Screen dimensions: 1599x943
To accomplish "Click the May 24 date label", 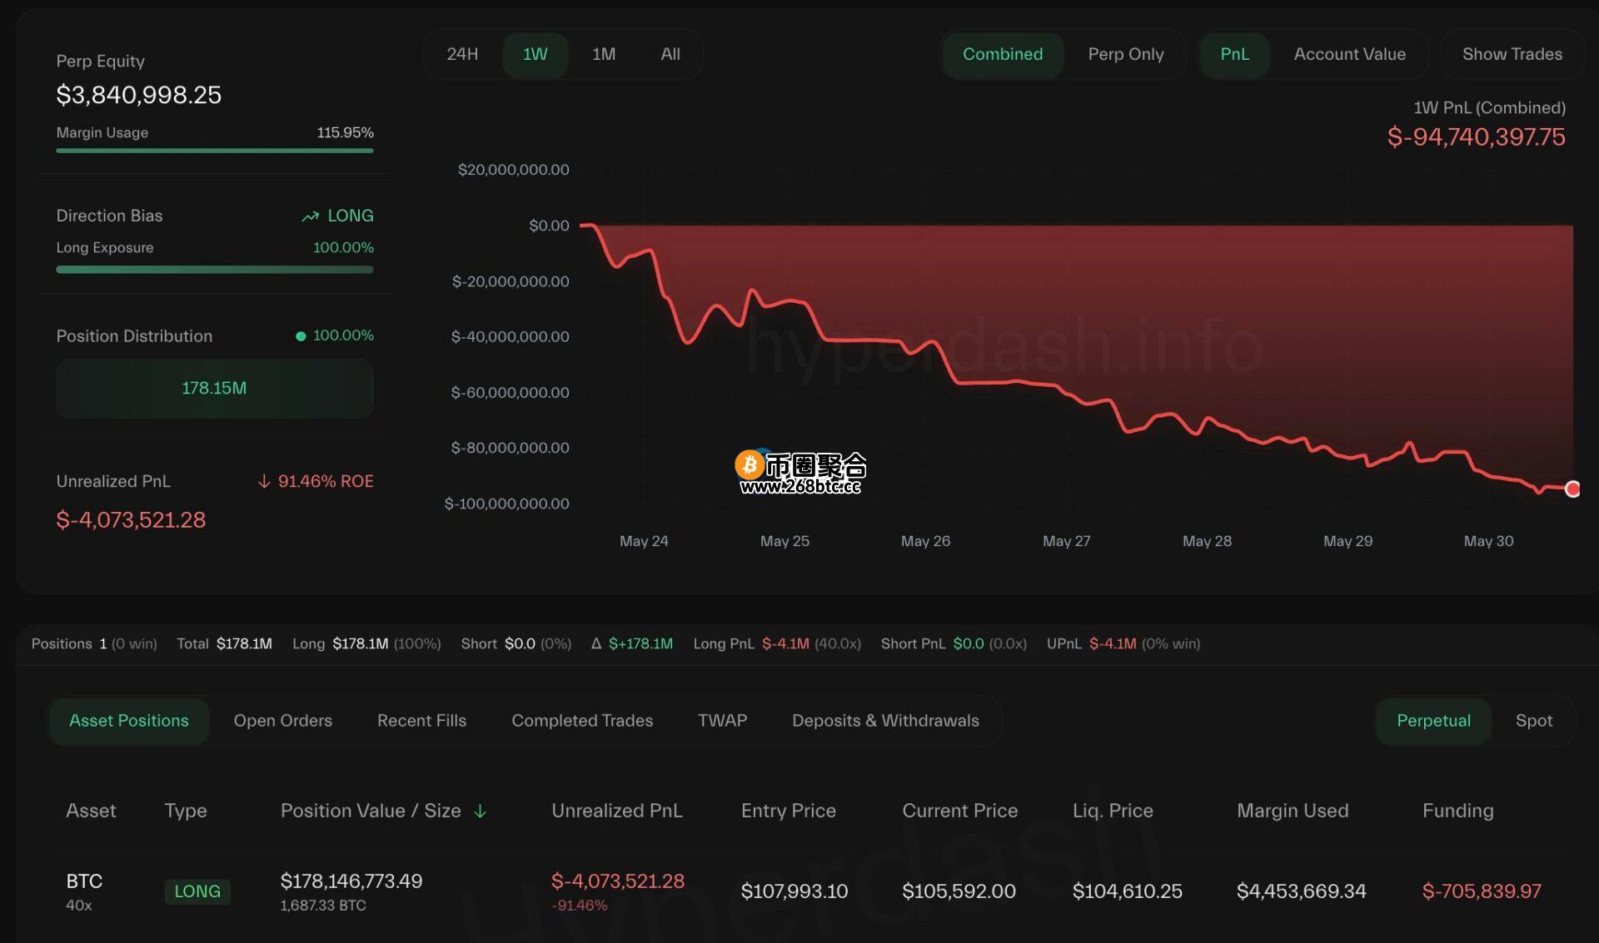I will click(644, 541).
